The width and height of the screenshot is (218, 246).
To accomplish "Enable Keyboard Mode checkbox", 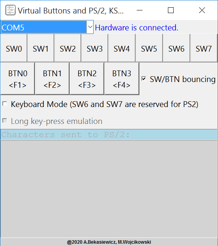I will [x=5, y=104].
